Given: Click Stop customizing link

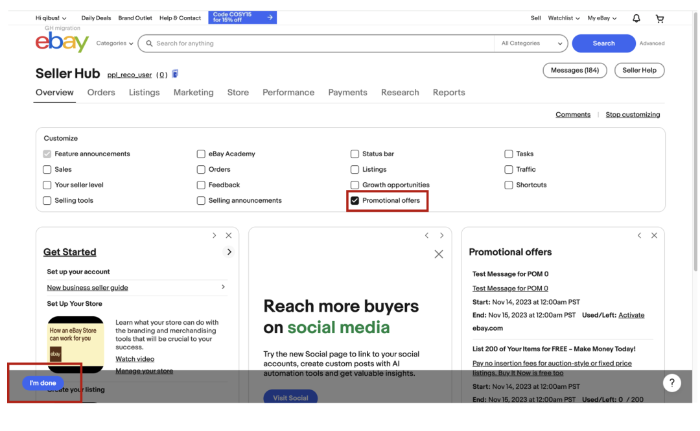Looking at the screenshot, I should click(x=633, y=115).
